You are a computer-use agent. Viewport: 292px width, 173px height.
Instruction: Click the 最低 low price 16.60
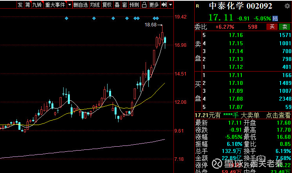[x=284, y=137]
